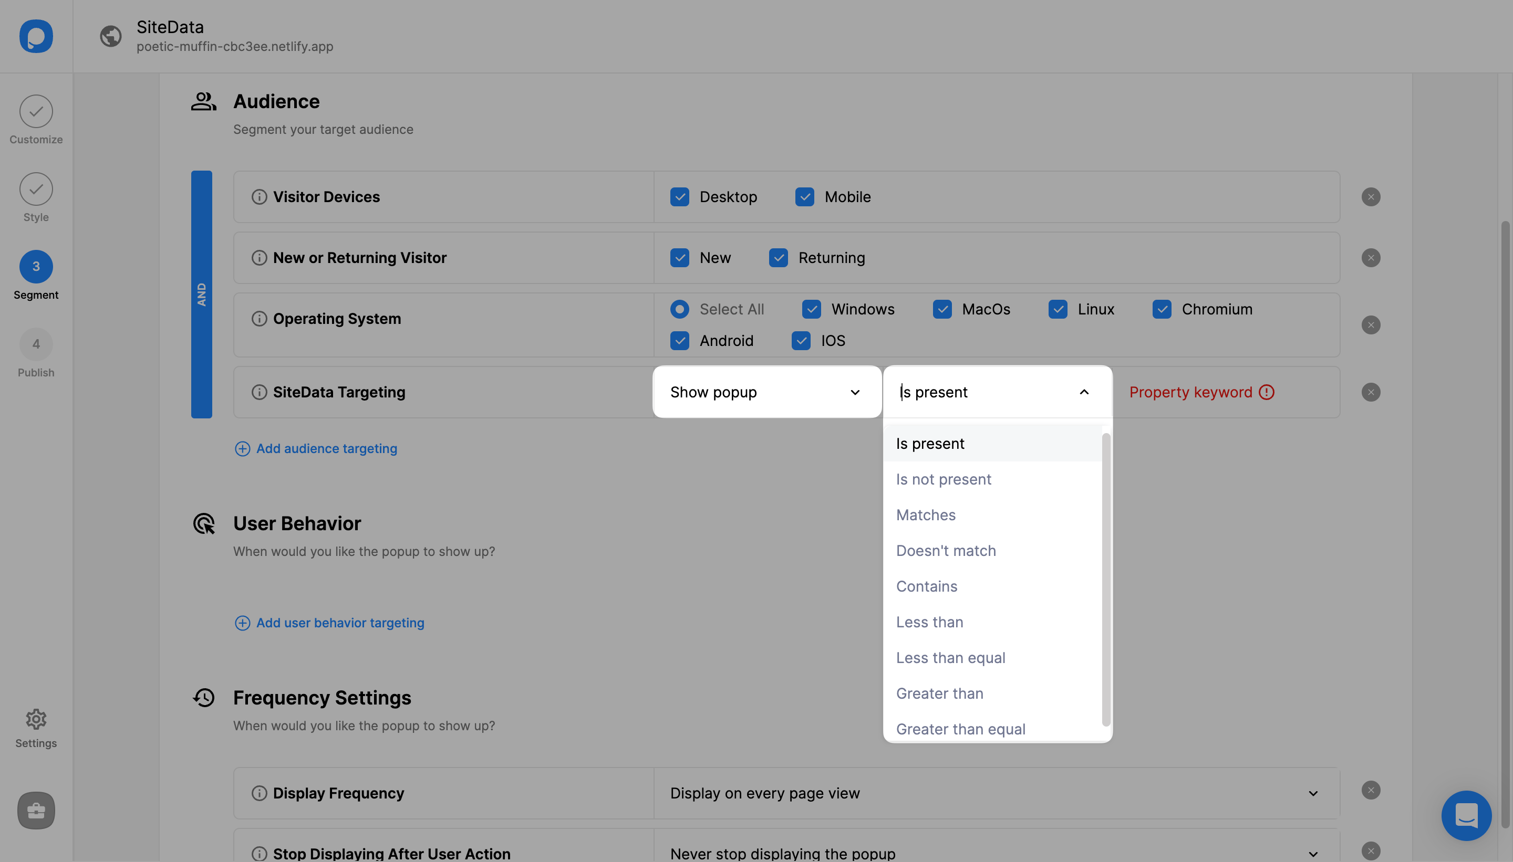The width and height of the screenshot is (1513, 862).
Task: Collapse the Is present condition dropdown
Action: (x=1083, y=392)
